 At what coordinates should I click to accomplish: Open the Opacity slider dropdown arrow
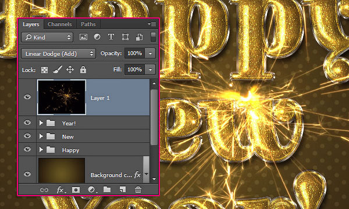(x=150, y=53)
